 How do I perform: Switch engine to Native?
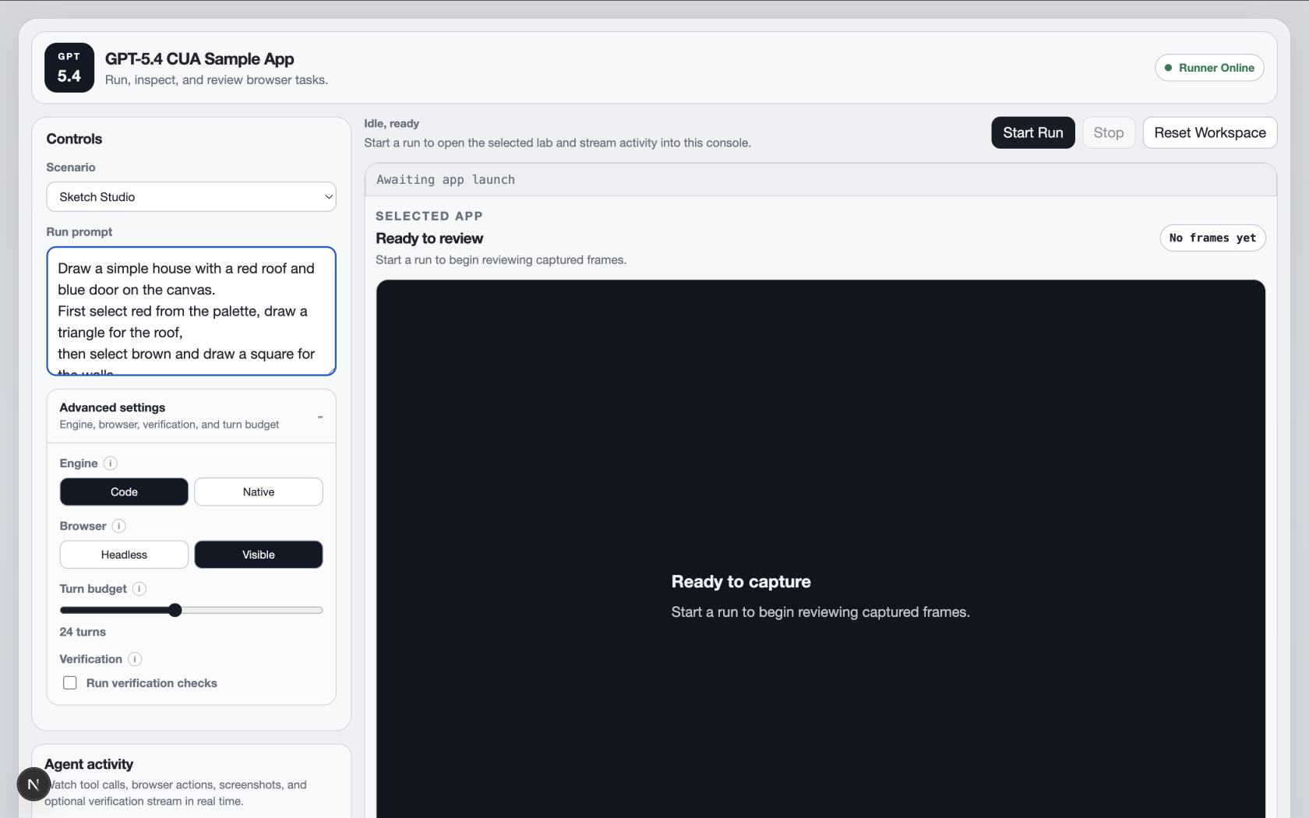(x=258, y=492)
